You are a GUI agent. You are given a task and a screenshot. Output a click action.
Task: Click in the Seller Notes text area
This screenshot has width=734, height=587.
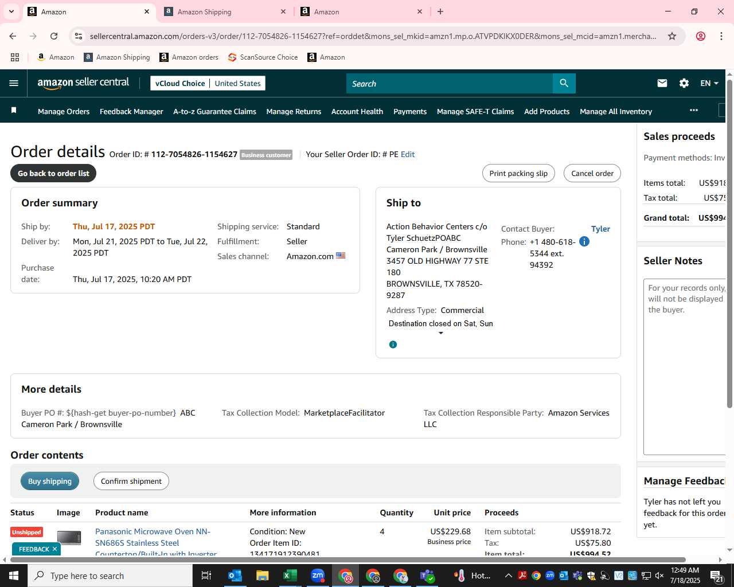point(685,367)
